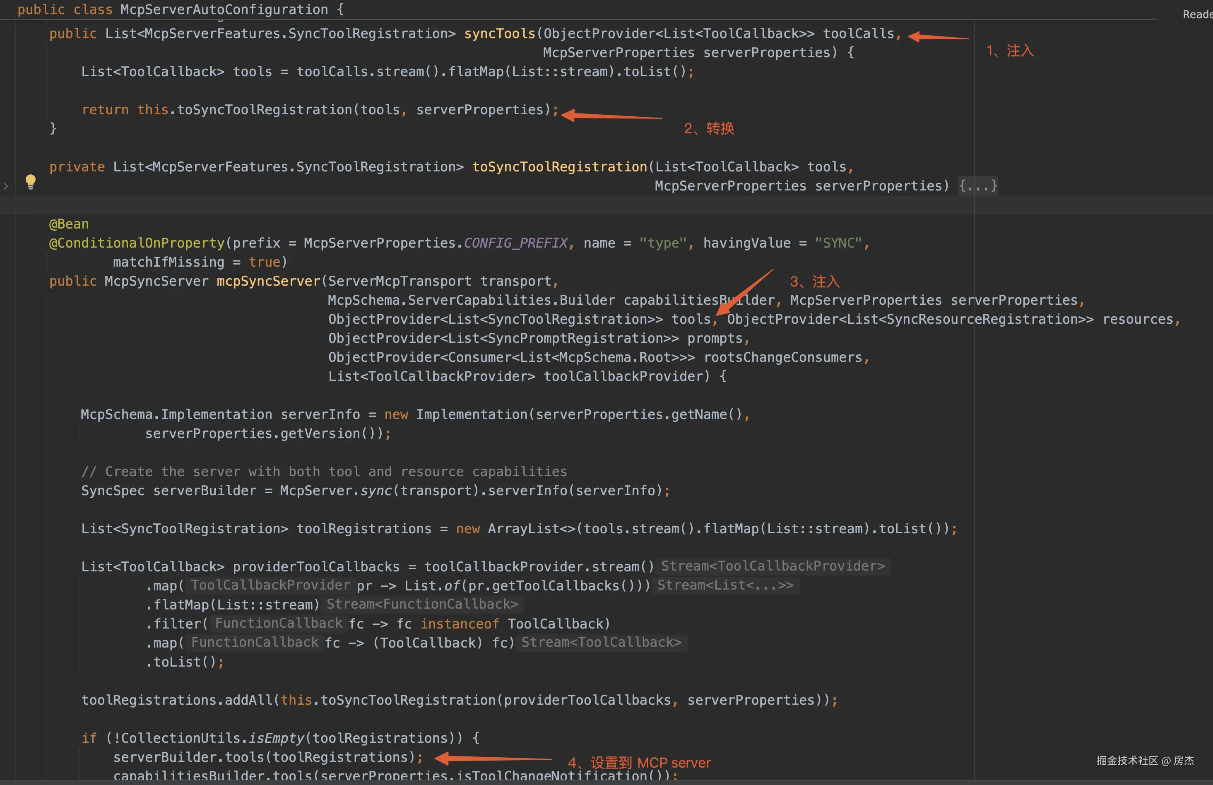
Task: Unfold the collapsed {...} code block
Action: [977, 185]
